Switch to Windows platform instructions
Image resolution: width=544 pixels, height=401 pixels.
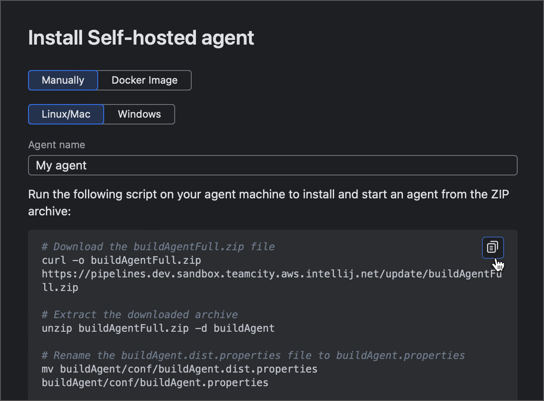coord(139,114)
